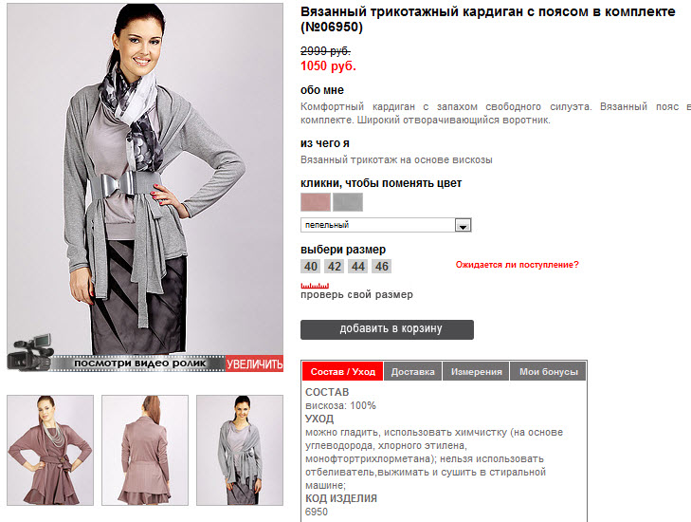Open the посмотри видео ролик banner
Screen dimensions: 691x522
point(139,364)
